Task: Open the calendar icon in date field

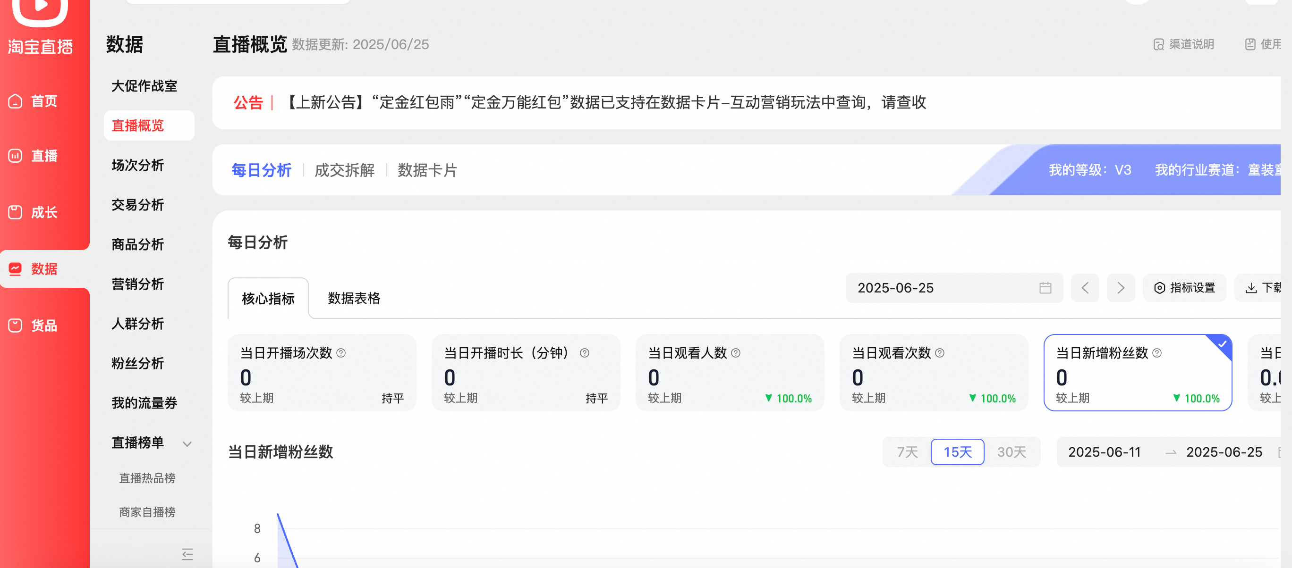Action: tap(1045, 288)
